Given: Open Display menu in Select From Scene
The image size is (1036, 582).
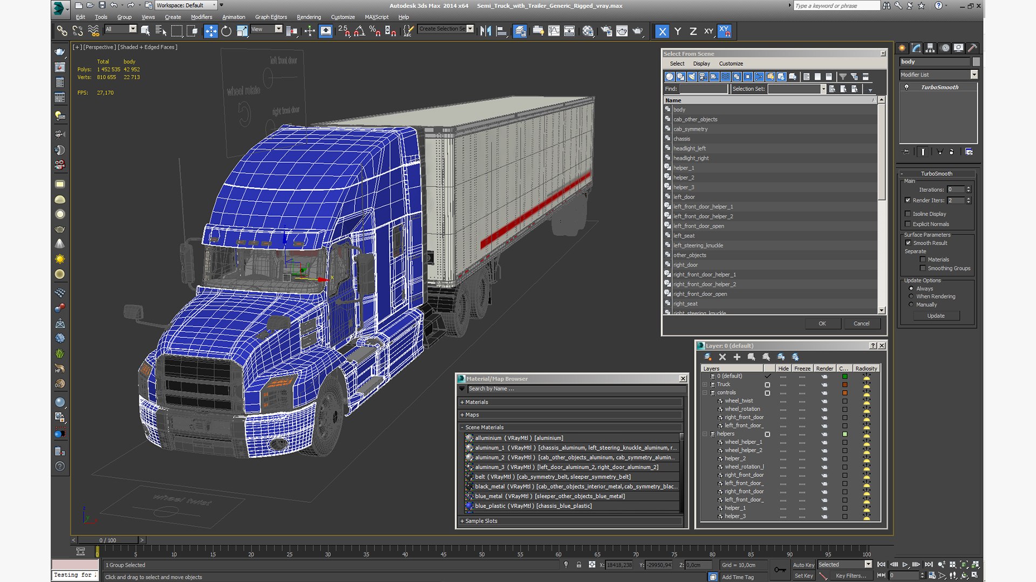Looking at the screenshot, I should tap(701, 64).
